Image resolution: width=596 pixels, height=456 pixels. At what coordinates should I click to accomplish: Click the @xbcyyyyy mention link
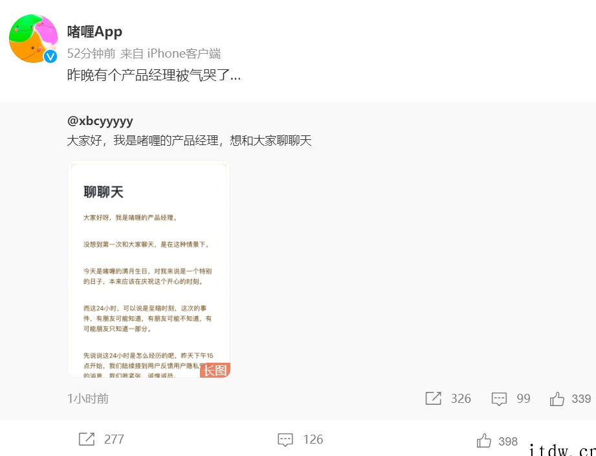click(100, 121)
